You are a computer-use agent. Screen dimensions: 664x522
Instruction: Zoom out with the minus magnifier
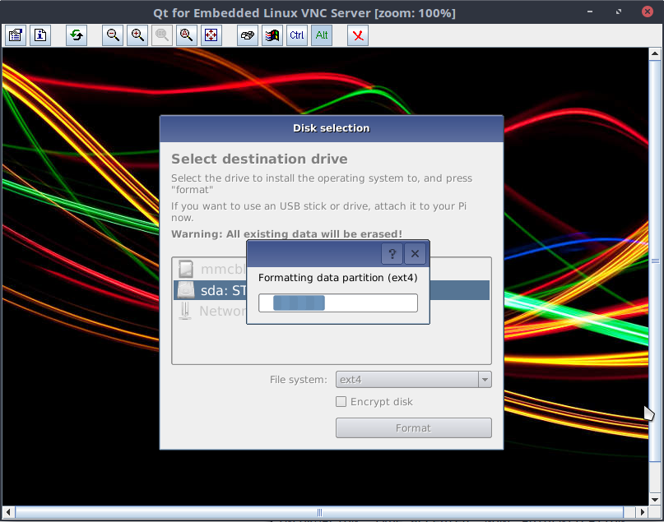113,35
